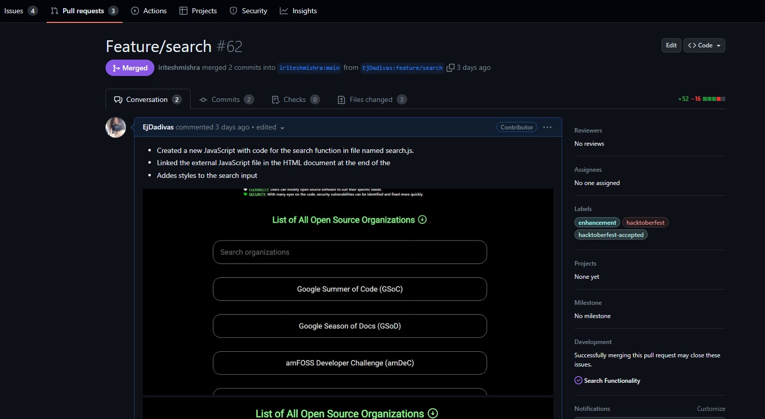765x419 pixels.
Task: Click the Conversation speech-bubble icon
Action: click(x=118, y=99)
